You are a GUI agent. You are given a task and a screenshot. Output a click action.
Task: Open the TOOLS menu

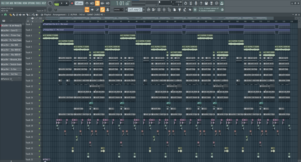point(38,3)
